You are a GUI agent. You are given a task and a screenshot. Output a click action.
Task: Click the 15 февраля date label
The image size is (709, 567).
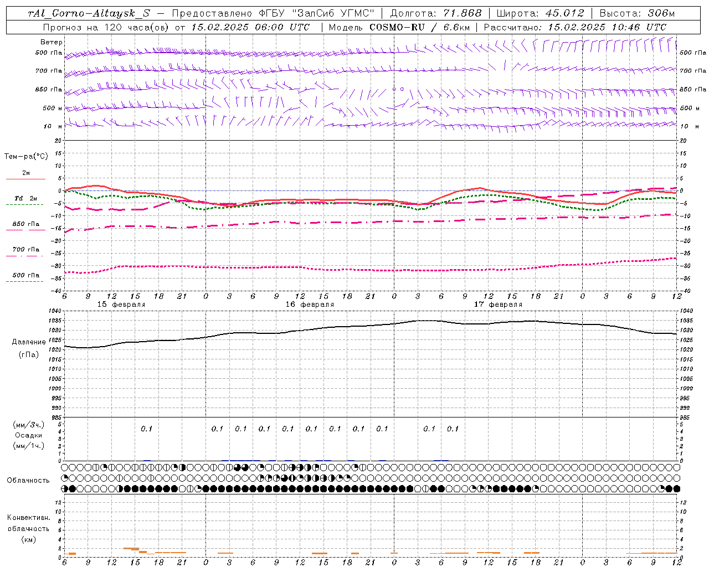pos(121,305)
